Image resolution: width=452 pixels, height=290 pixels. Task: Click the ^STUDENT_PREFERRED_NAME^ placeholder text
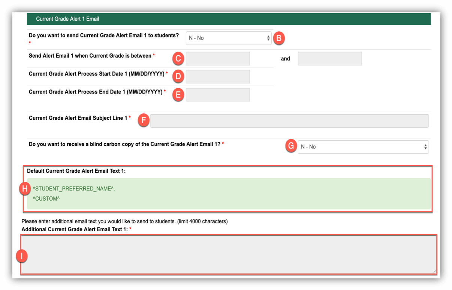(74, 189)
